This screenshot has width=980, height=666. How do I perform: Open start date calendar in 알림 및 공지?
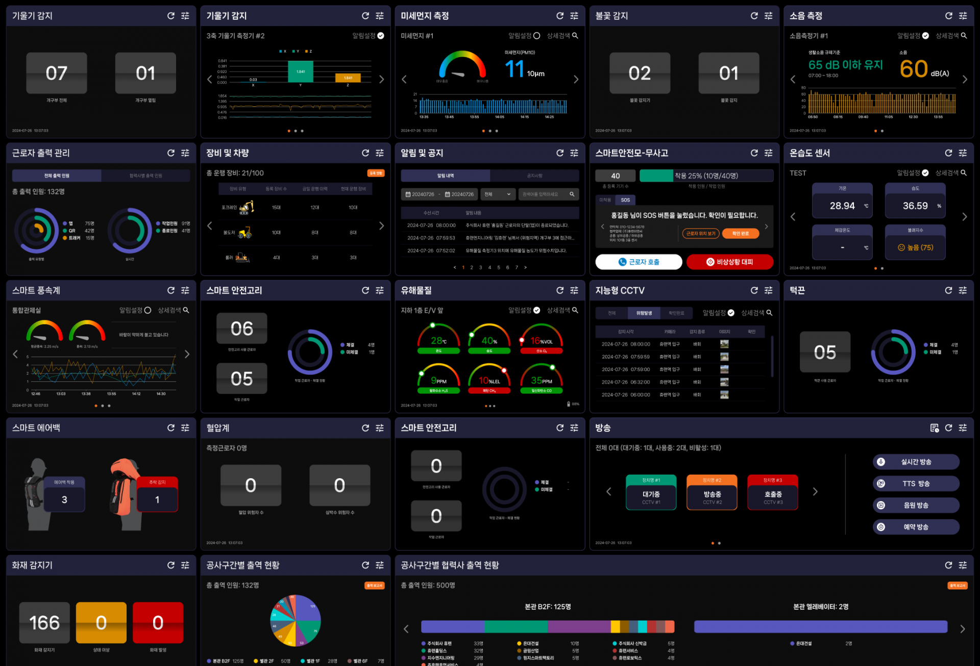tap(408, 194)
